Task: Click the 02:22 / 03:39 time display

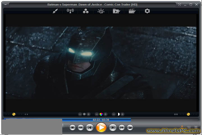Action: click(x=101, y=120)
